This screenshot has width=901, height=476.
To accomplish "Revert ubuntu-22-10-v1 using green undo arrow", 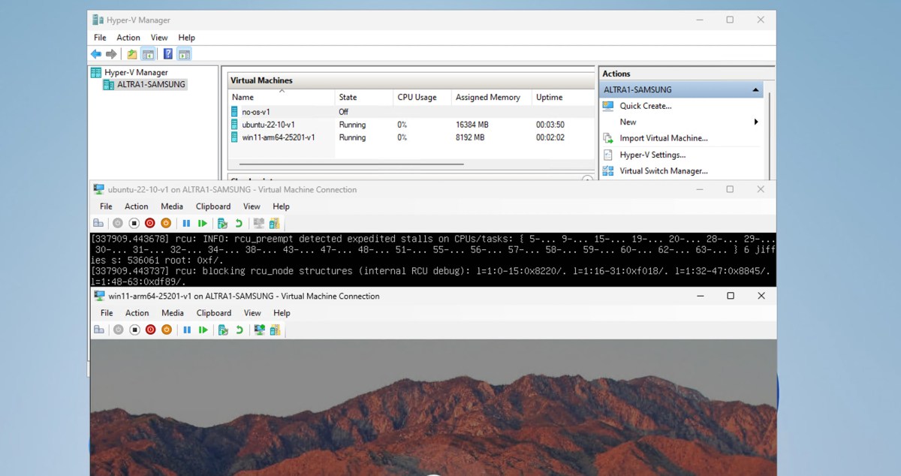I will point(239,224).
